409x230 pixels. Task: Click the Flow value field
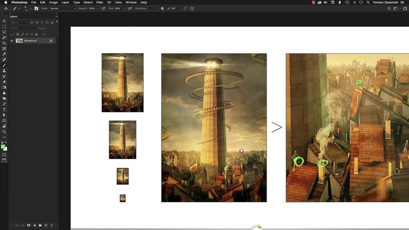coord(118,8)
